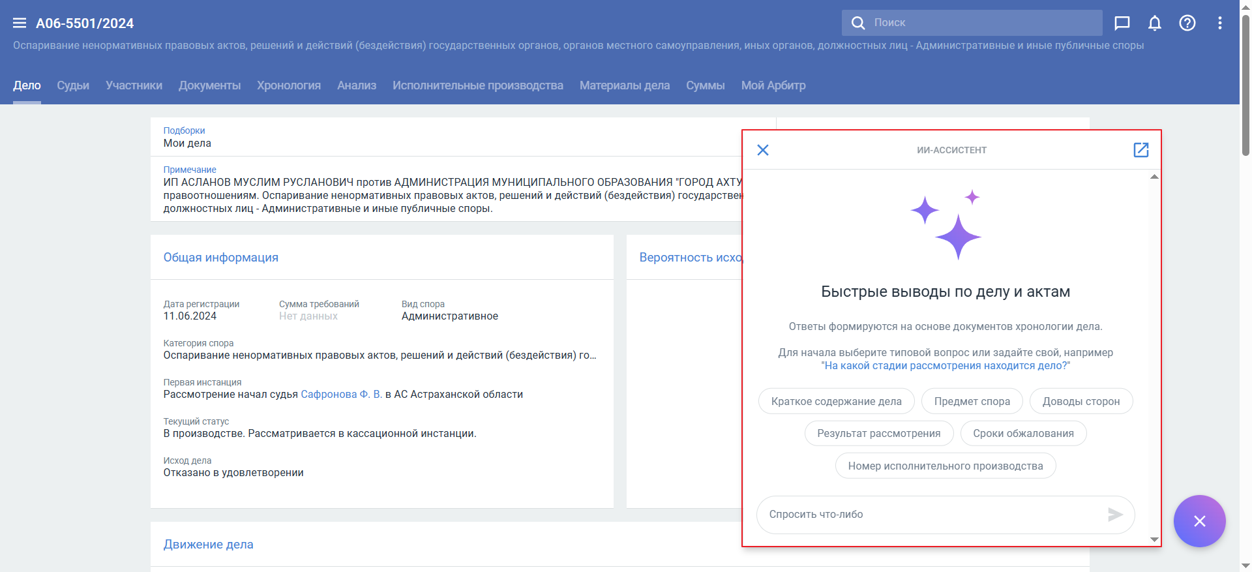Click the Поиск search field
Viewport: 1252px width, 572px height.
(978, 23)
